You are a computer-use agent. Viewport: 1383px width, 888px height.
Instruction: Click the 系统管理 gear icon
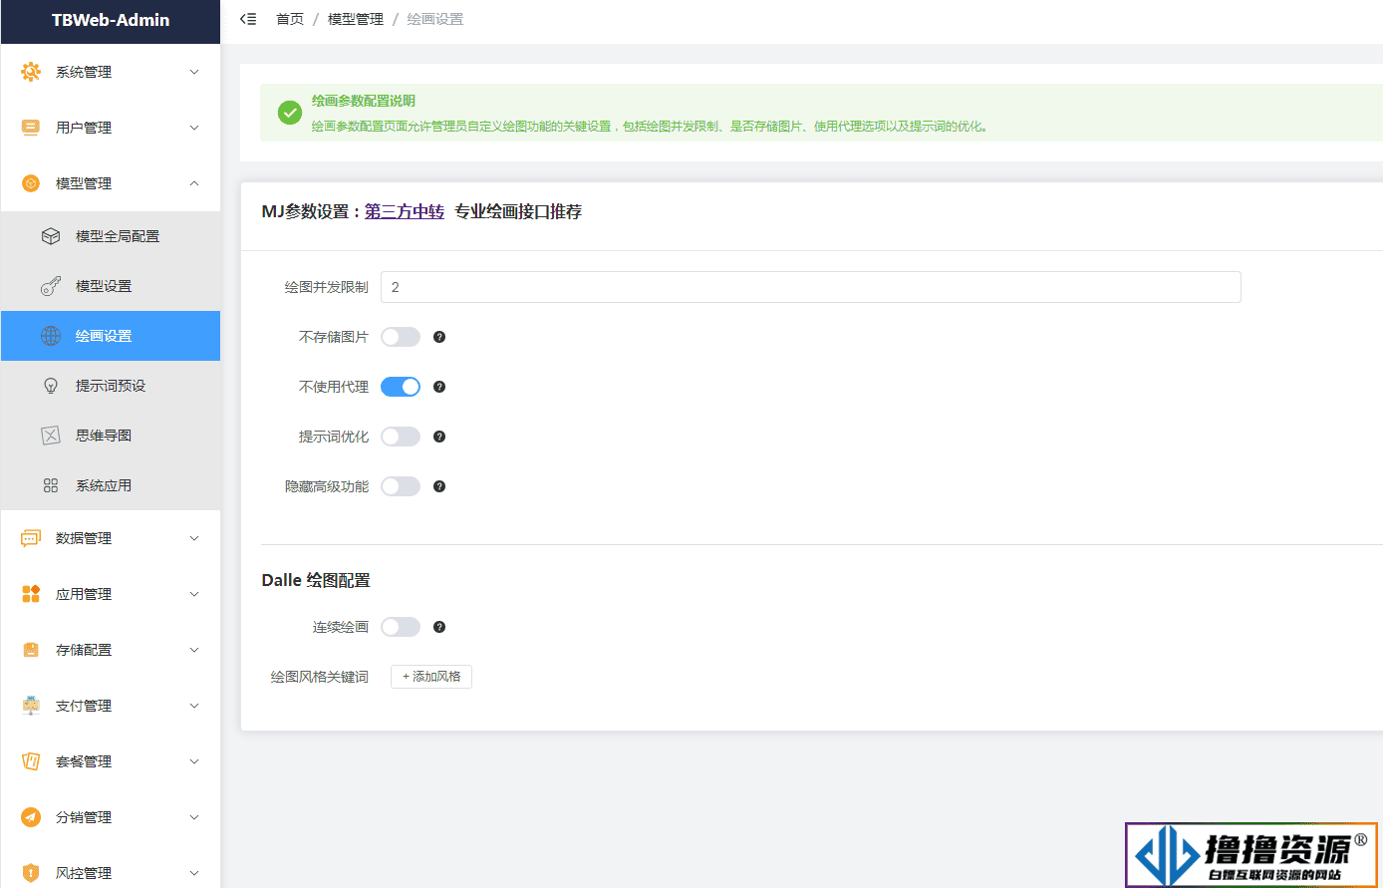[31, 72]
